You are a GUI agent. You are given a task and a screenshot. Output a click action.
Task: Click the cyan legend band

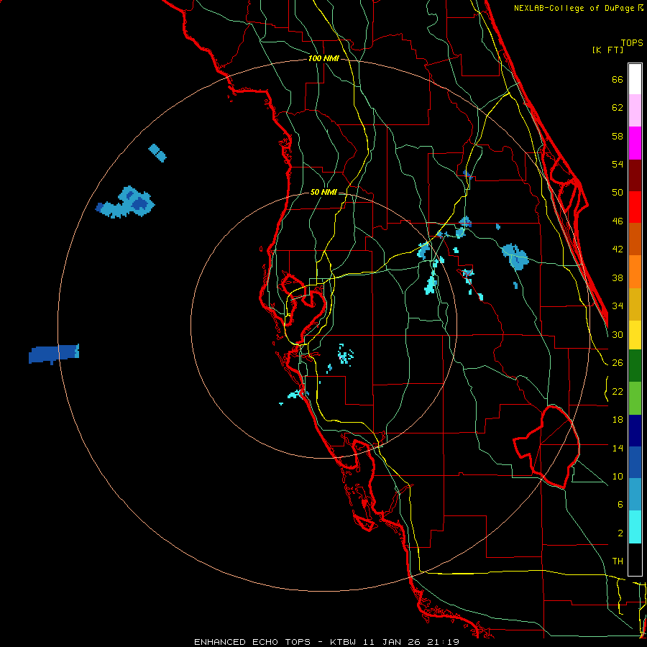pos(635,527)
